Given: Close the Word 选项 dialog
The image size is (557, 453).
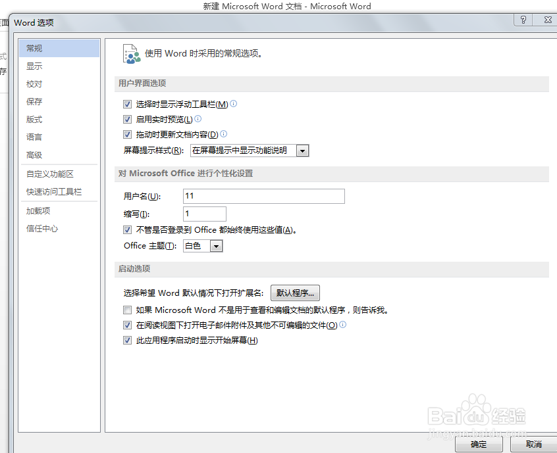Looking at the screenshot, I should [x=547, y=20].
